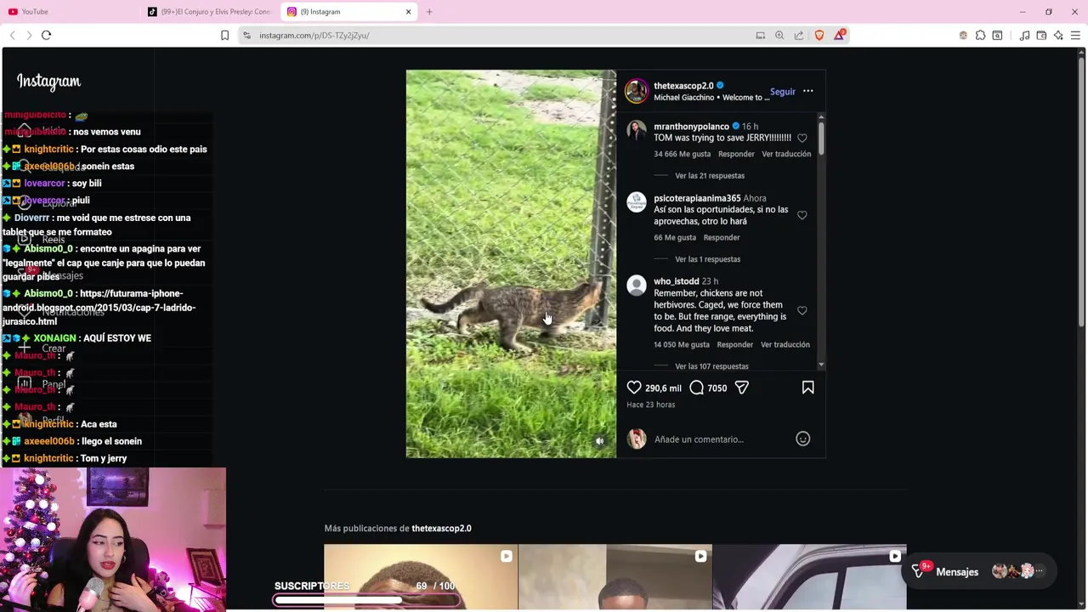1088x612 pixels.
Task: Bookmark this page in the browser
Action: (x=224, y=35)
